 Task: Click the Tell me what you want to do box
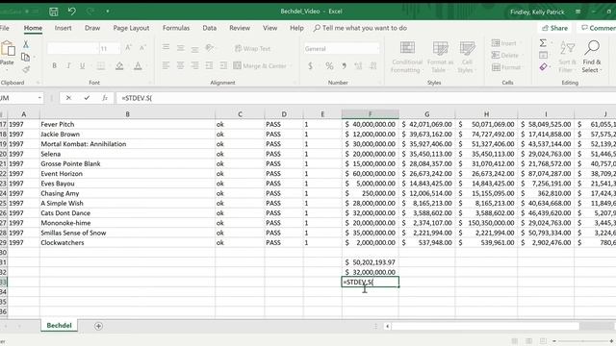pyautogui.click(x=360, y=28)
